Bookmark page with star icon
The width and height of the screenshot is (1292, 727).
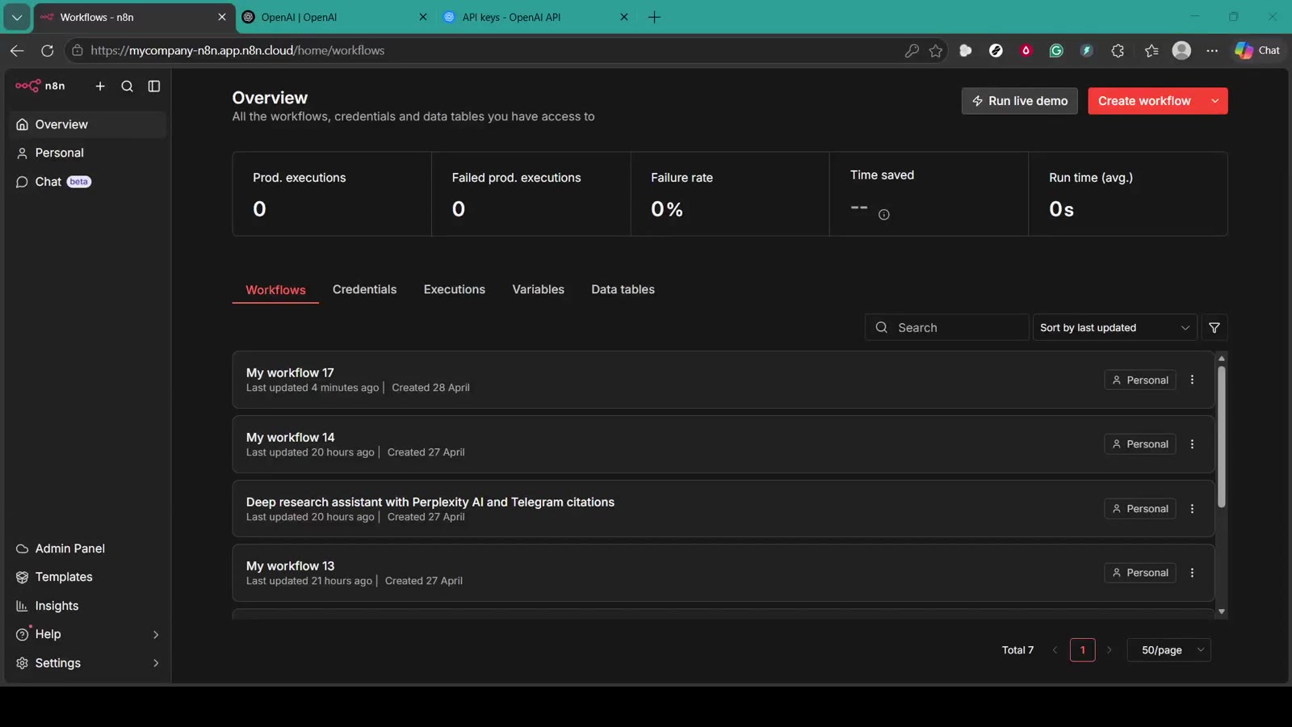(936, 51)
